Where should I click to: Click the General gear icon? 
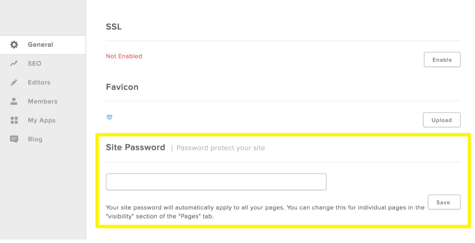(14, 45)
